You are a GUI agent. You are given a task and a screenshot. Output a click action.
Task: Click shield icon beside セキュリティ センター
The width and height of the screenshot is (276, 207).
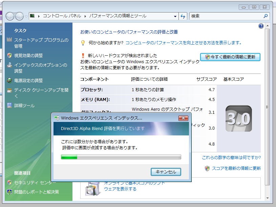pyautogui.click(x=9, y=182)
